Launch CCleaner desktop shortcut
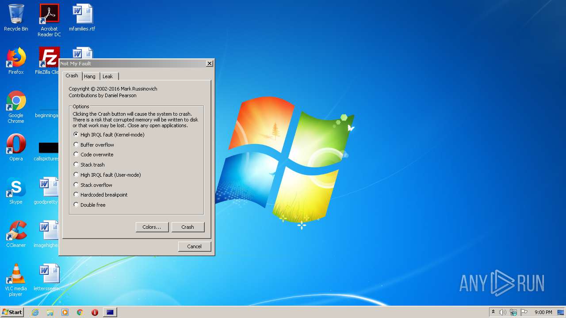This screenshot has width=566, height=318. click(16, 234)
